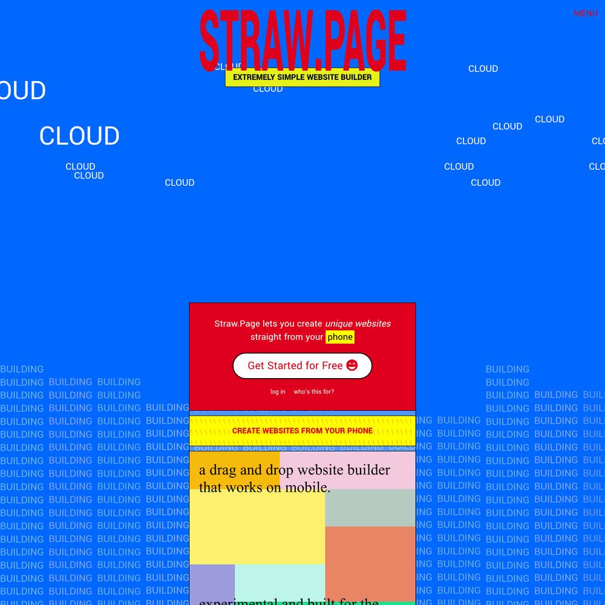Click the highlighted word 'phone'

tap(340, 337)
